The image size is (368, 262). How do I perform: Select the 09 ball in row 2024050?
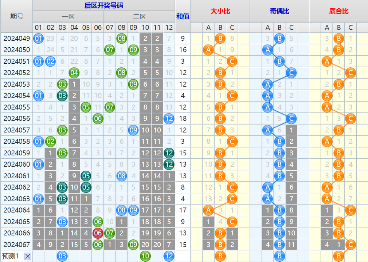[133, 50]
